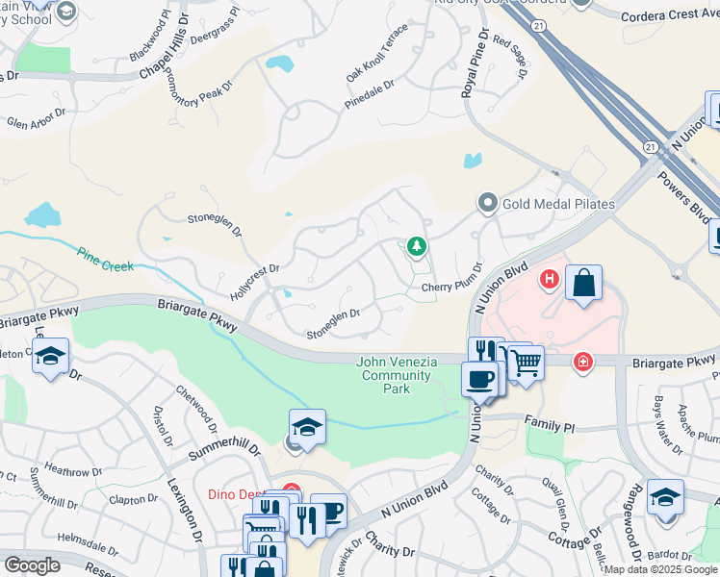The width and height of the screenshot is (720, 577).
Task: Click the school marker below Briargate Pkwy west
Action: (x=50, y=358)
